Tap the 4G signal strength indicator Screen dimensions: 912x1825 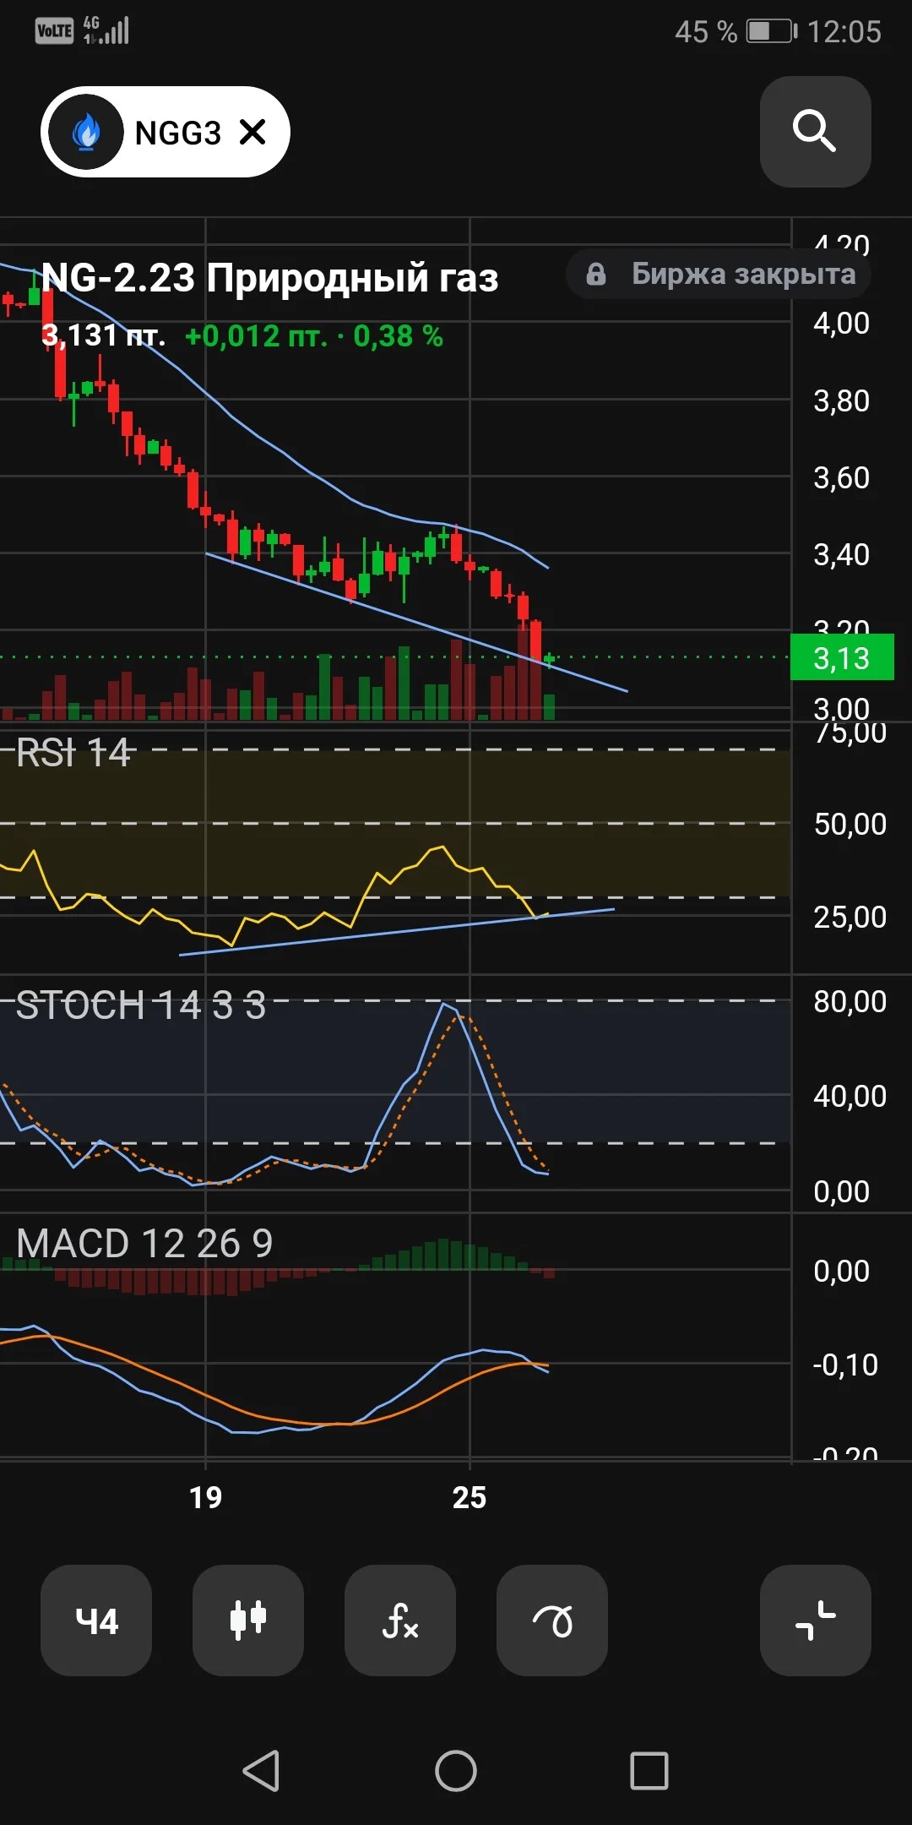click(x=106, y=30)
